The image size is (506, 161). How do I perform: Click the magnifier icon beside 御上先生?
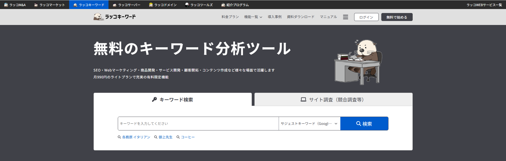point(156,137)
